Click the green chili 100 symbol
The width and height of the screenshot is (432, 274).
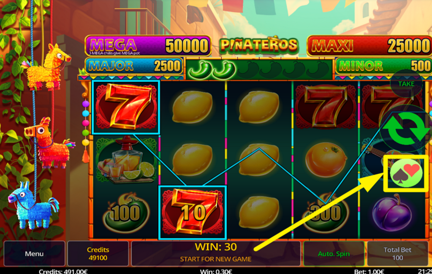126,213
